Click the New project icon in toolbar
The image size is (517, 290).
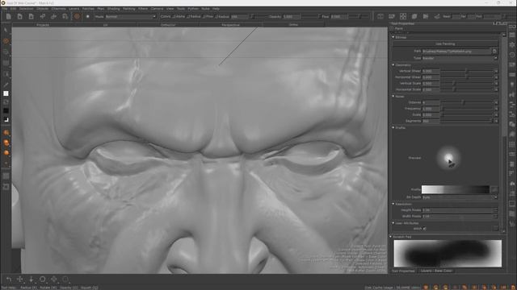9,16
